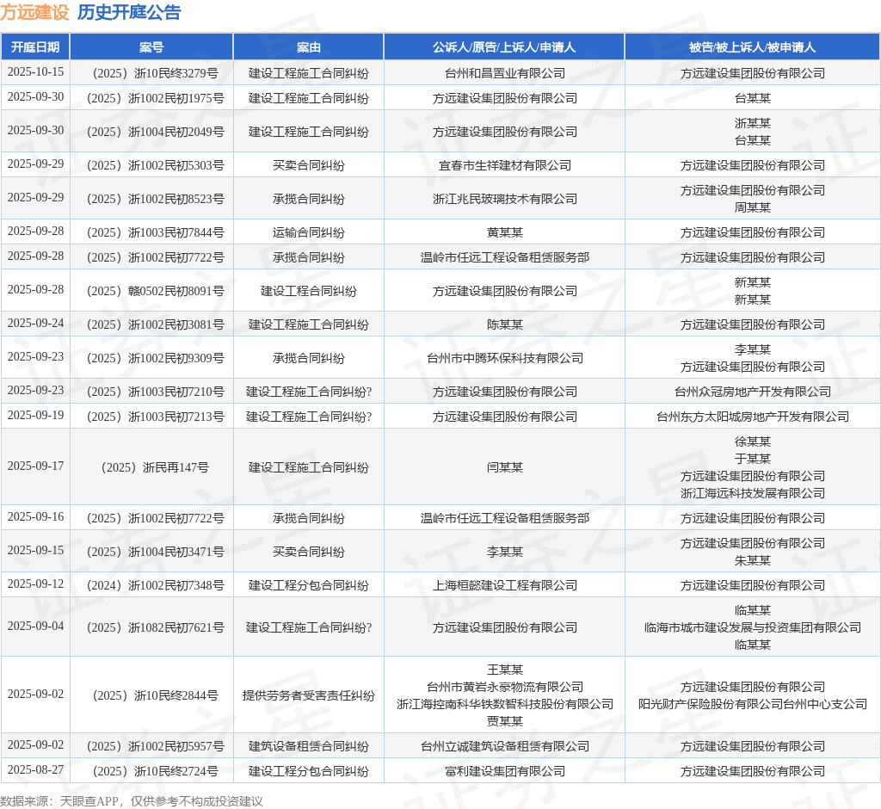The height and width of the screenshot is (809, 881).
Task: Click plaintiff 浙江海控南科华铁数智科技股份有限公司
Action: (x=504, y=704)
